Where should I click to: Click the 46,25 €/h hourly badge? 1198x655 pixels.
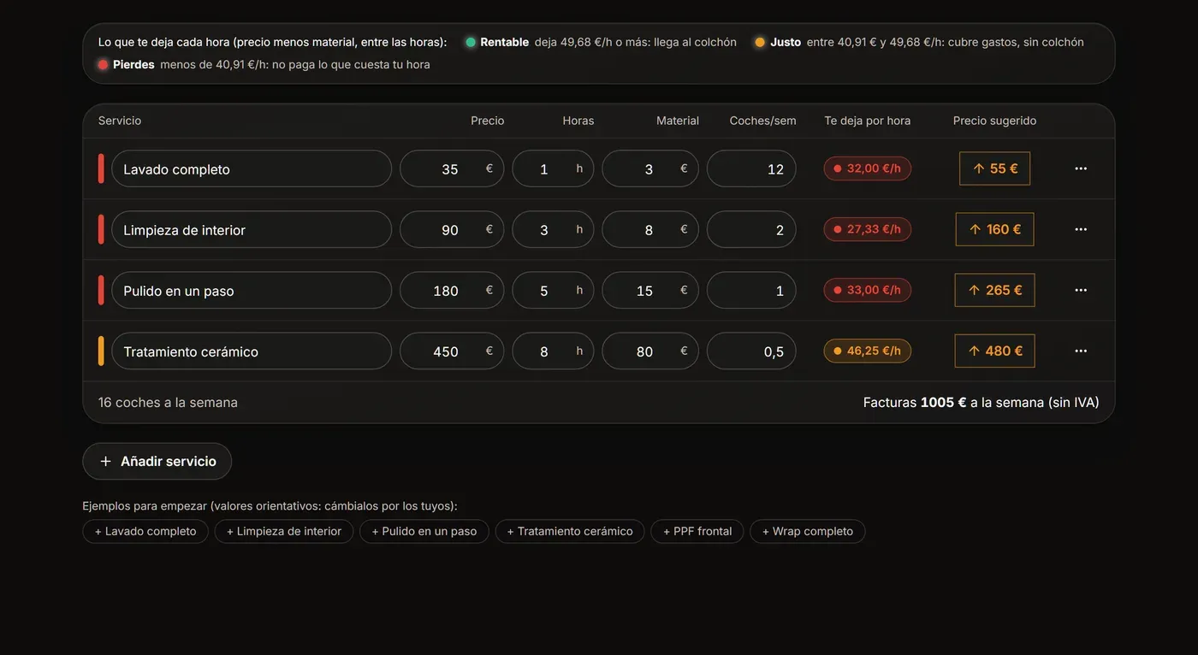pyautogui.click(x=868, y=351)
